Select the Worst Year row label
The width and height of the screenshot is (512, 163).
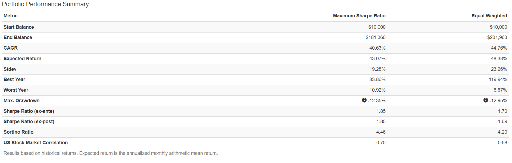click(16, 90)
